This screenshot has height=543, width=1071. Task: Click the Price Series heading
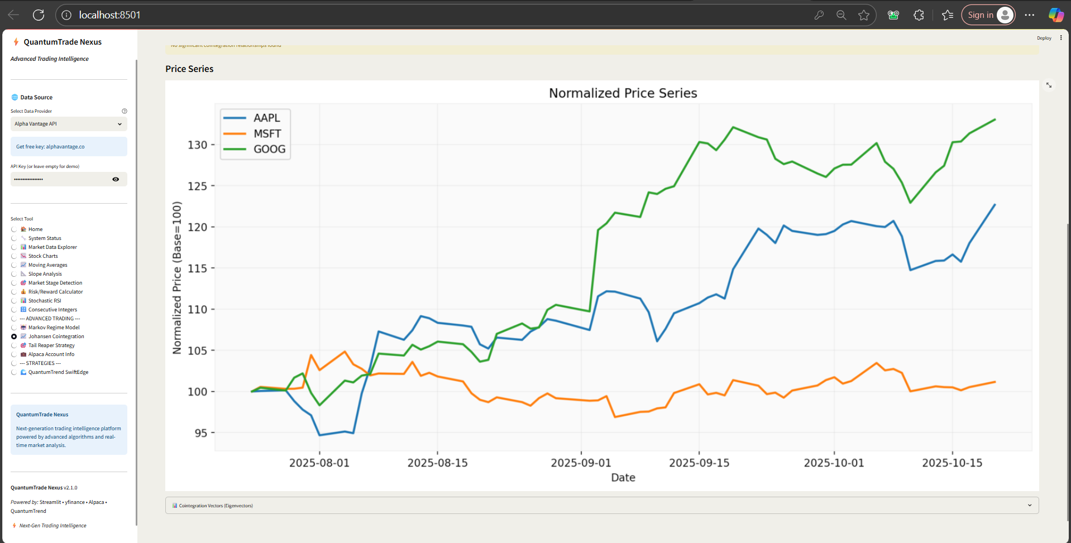[x=189, y=69]
